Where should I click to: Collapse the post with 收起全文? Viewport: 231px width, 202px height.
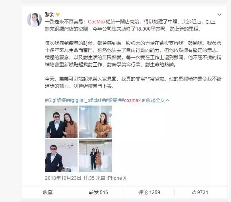tap(155, 100)
